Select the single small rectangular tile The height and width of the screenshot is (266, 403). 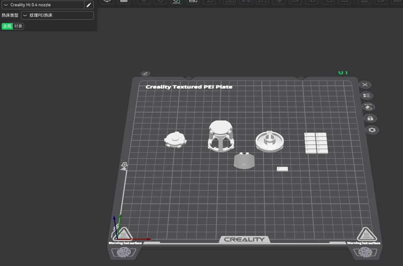click(282, 169)
